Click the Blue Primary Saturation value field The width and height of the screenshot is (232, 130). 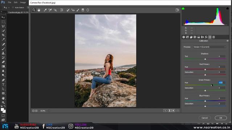(x=221, y=104)
